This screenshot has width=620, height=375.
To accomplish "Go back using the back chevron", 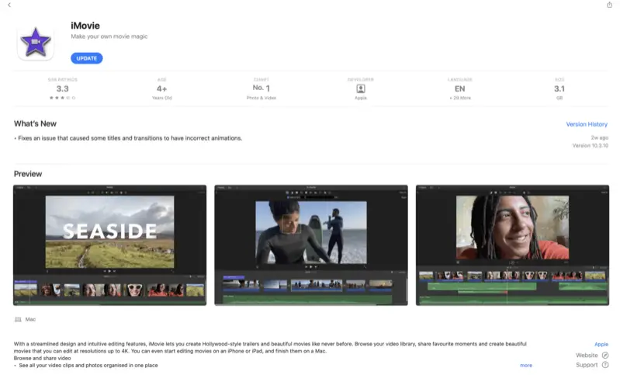I will [9, 5].
